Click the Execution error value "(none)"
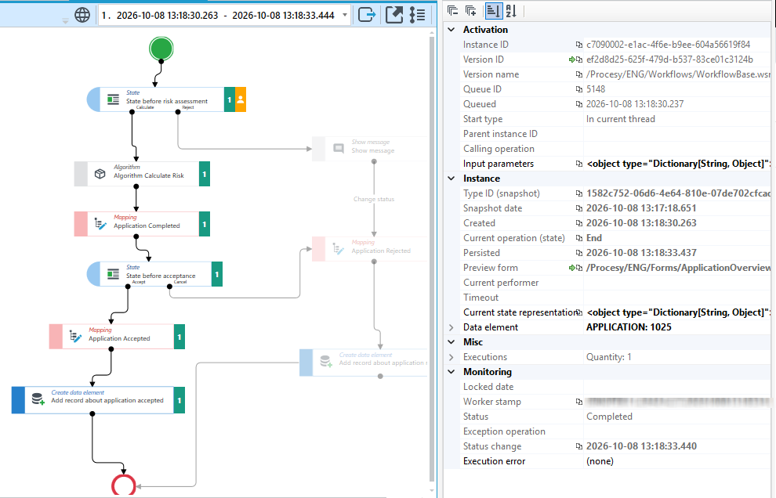Viewport: 776px width, 498px height. 600,461
